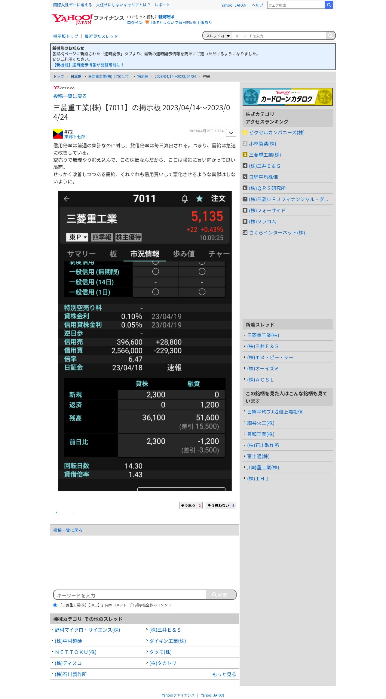Open thread (株)タカトリ
This screenshot has height=699, width=386.
[163, 663]
